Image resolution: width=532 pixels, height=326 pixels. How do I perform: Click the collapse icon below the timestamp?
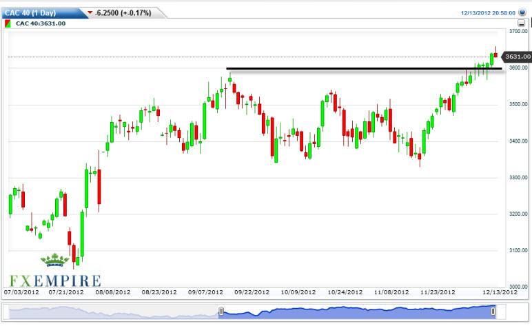[x=522, y=23]
